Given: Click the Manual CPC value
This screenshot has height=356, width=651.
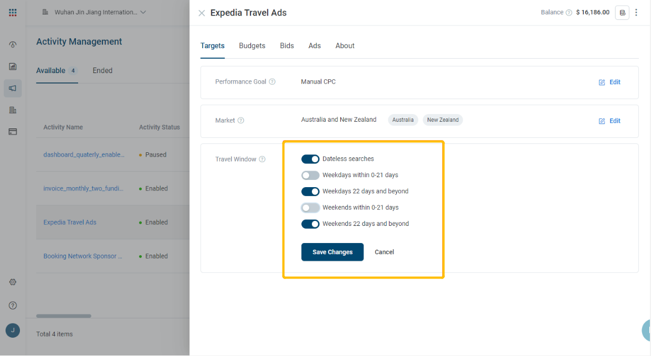Looking at the screenshot, I should (319, 82).
